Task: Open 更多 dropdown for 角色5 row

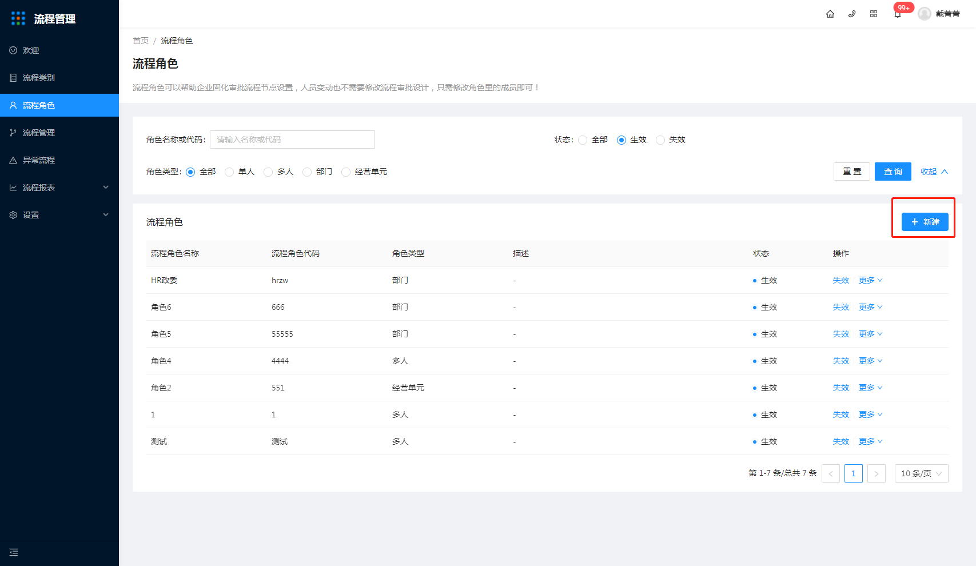Action: pyautogui.click(x=871, y=334)
